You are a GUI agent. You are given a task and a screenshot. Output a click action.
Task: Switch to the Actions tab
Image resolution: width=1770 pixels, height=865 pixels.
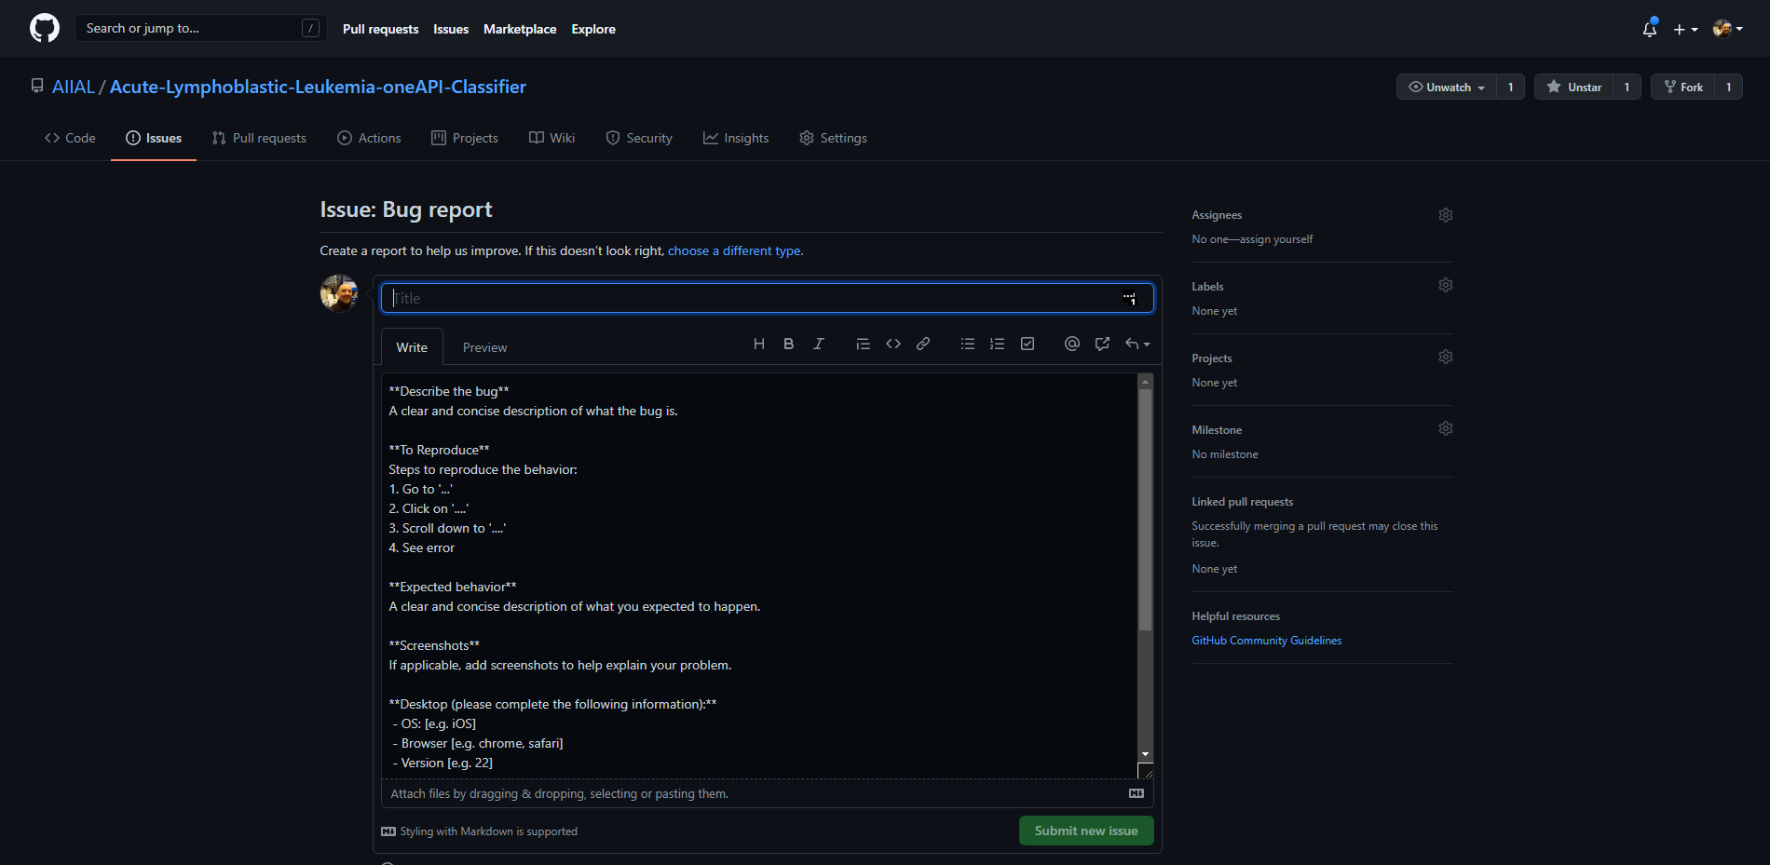tap(369, 138)
